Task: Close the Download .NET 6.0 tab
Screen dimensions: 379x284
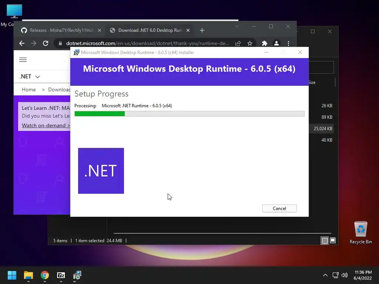Action: tap(188, 30)
